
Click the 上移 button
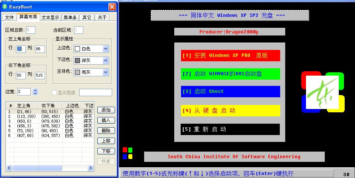coord(106,141)
